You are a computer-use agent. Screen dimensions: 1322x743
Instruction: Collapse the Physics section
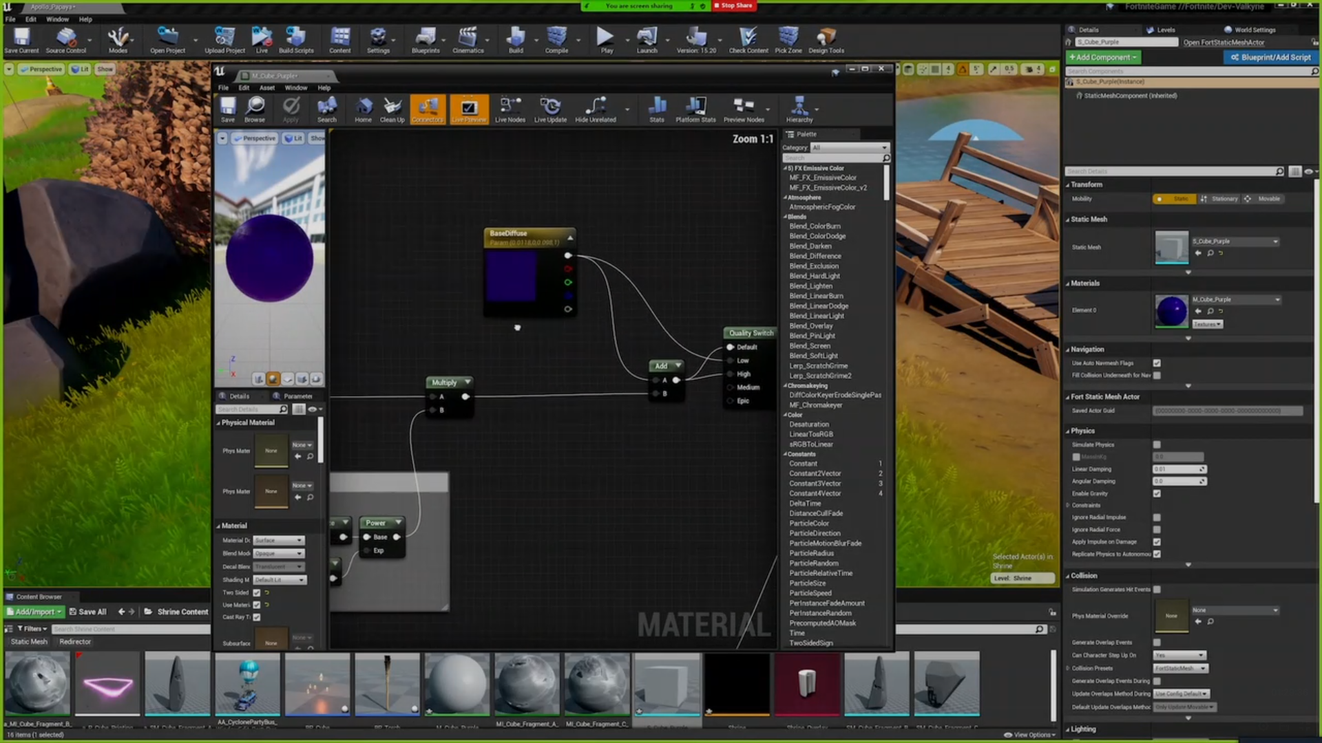[1068, 431]
